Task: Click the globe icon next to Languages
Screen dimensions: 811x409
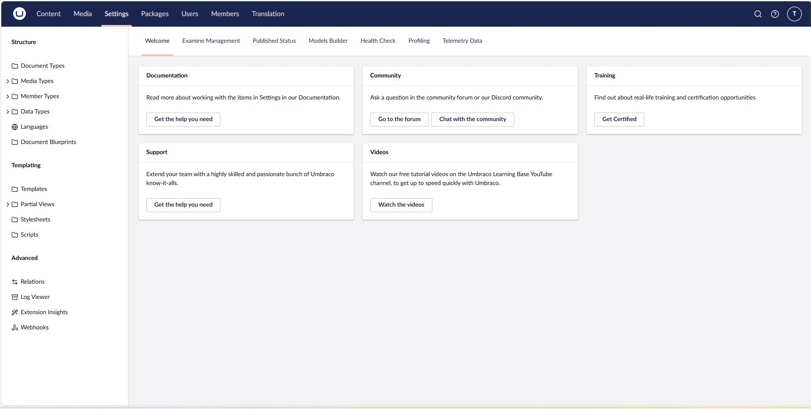Action: point(15,127)
